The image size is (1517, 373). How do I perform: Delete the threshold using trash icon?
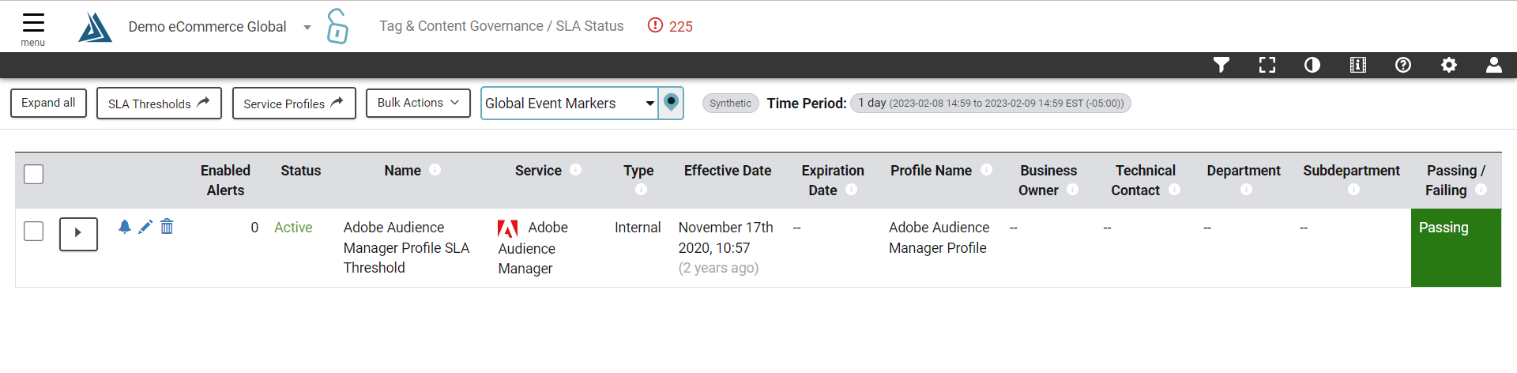pyautogui.click(x=167, y=227)
